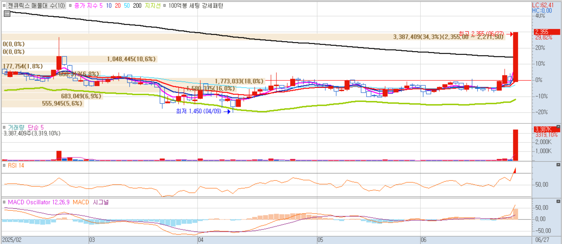Click the cyan 50-period average legend number
The image size is (562, 244).
click(x=127, y=6)
